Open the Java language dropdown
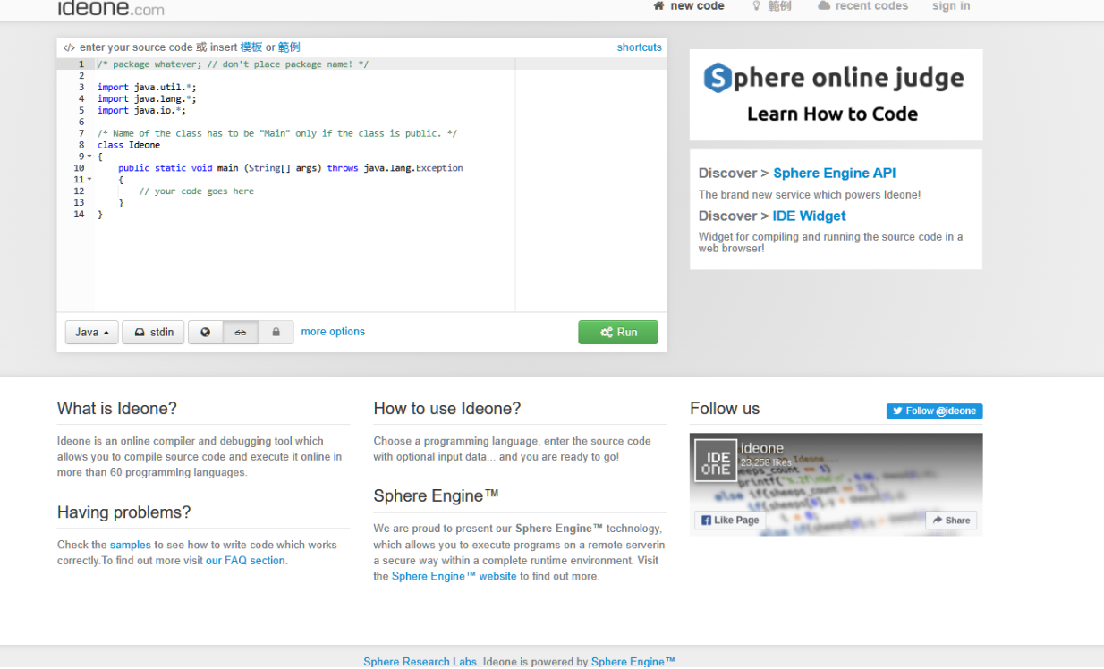This screenshot has height=669, width=1104. 92,333
